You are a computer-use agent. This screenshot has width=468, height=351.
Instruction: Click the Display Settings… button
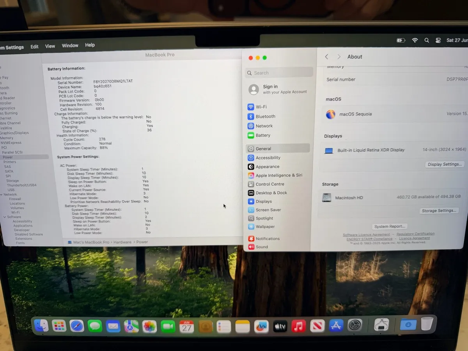tap(445, 164)
